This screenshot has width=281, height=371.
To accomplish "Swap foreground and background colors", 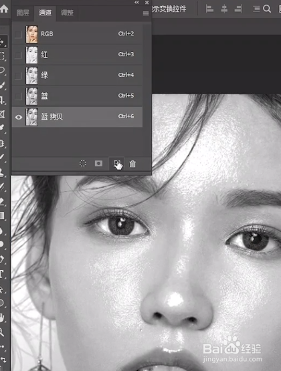I will coord(3,360).
